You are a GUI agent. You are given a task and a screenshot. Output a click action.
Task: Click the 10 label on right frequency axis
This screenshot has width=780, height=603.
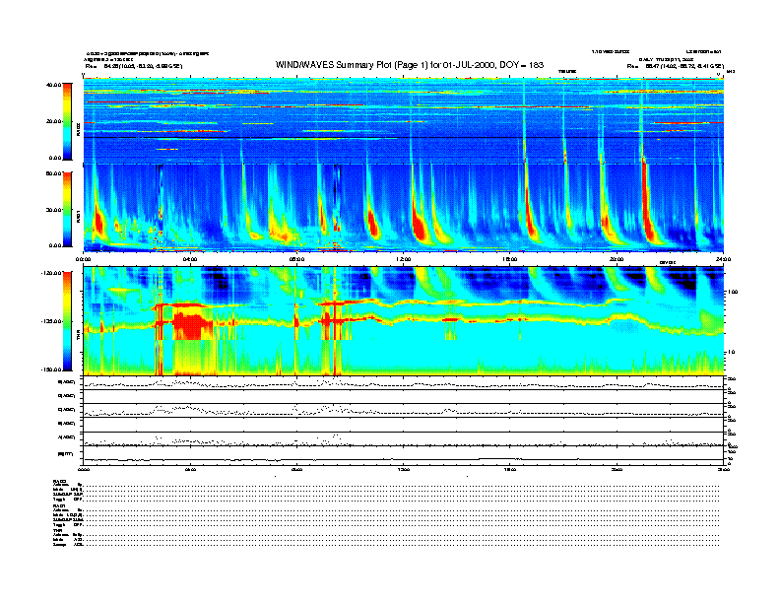731,353
